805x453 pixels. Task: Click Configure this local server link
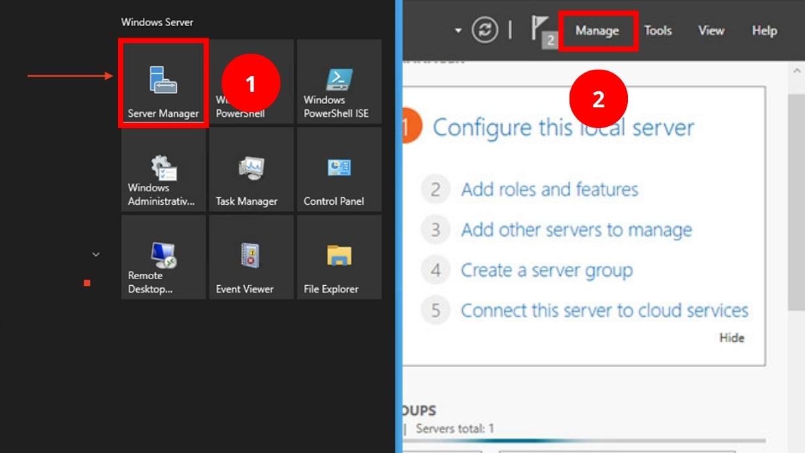(x=563, y=128)
